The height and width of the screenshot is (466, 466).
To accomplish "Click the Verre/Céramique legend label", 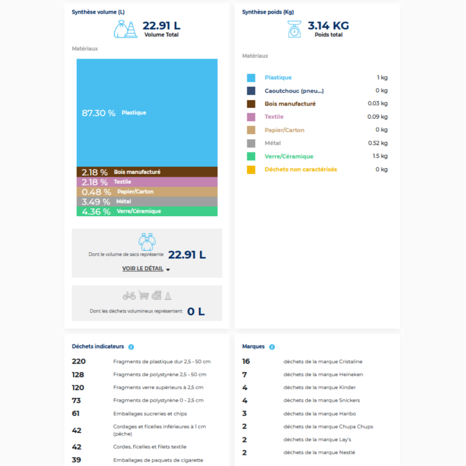I will pyautogui.click(x=289, y=156).
